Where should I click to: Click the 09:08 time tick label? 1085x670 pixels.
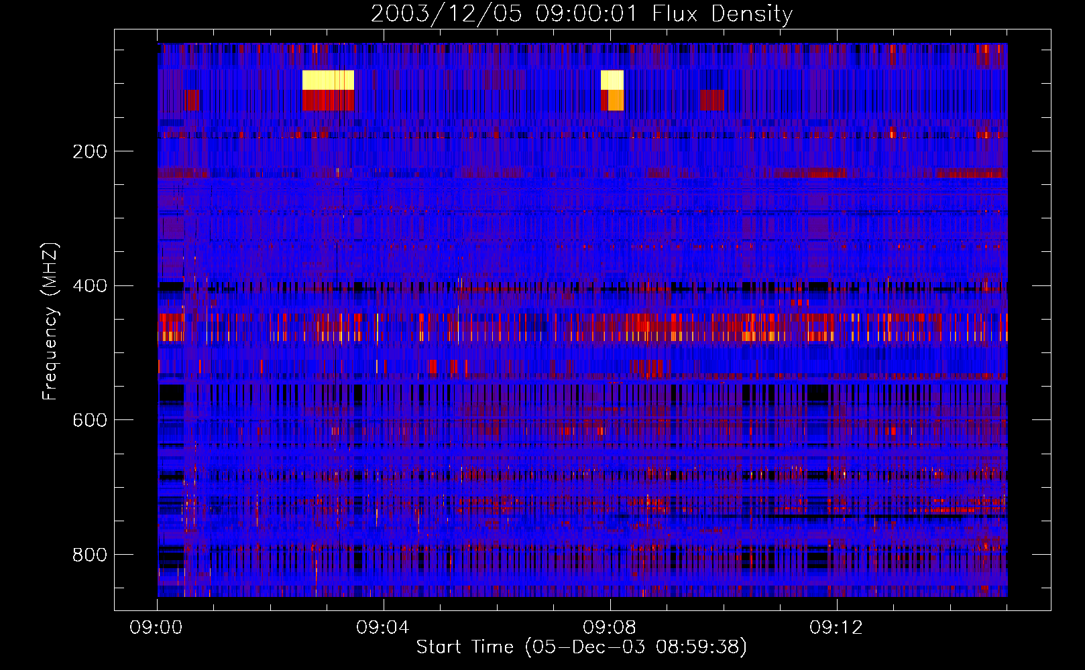[610, 628]
